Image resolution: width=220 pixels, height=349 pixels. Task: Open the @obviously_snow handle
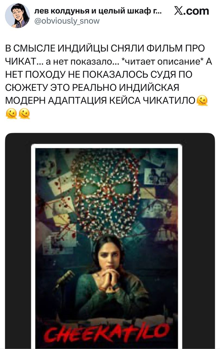tap(67, 21)
